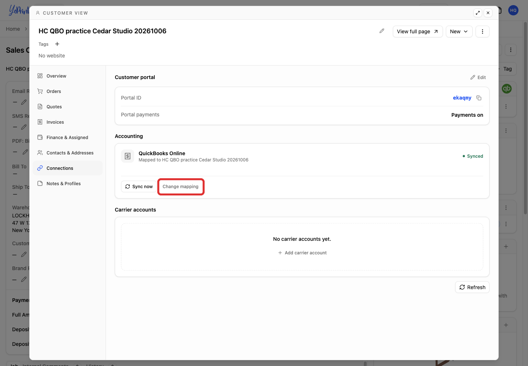This screenshot has width=528, height=366.
Task: Open Finance & Assigned section
Action: [67, 138]
